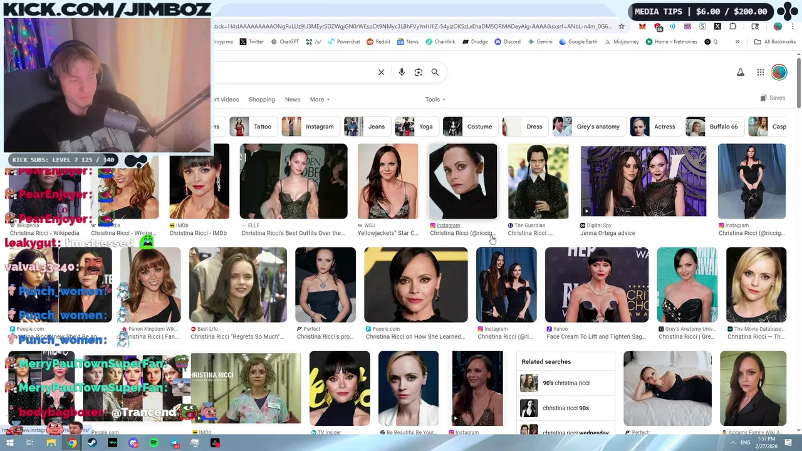Screen dimensions: 802x451
Task: Filter images by the Tattoo chip
Action: coord(254,127)
